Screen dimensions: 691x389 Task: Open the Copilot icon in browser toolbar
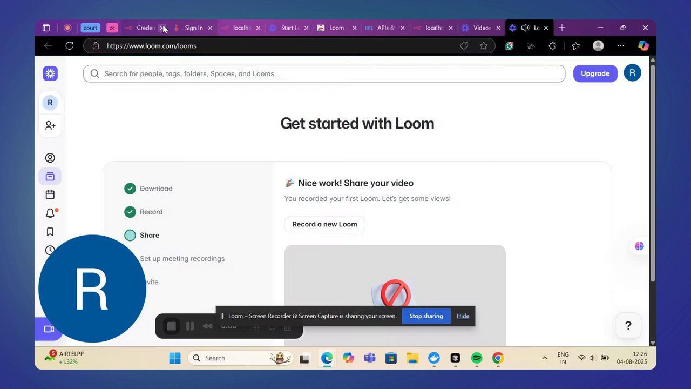click(x=643, y=46)
